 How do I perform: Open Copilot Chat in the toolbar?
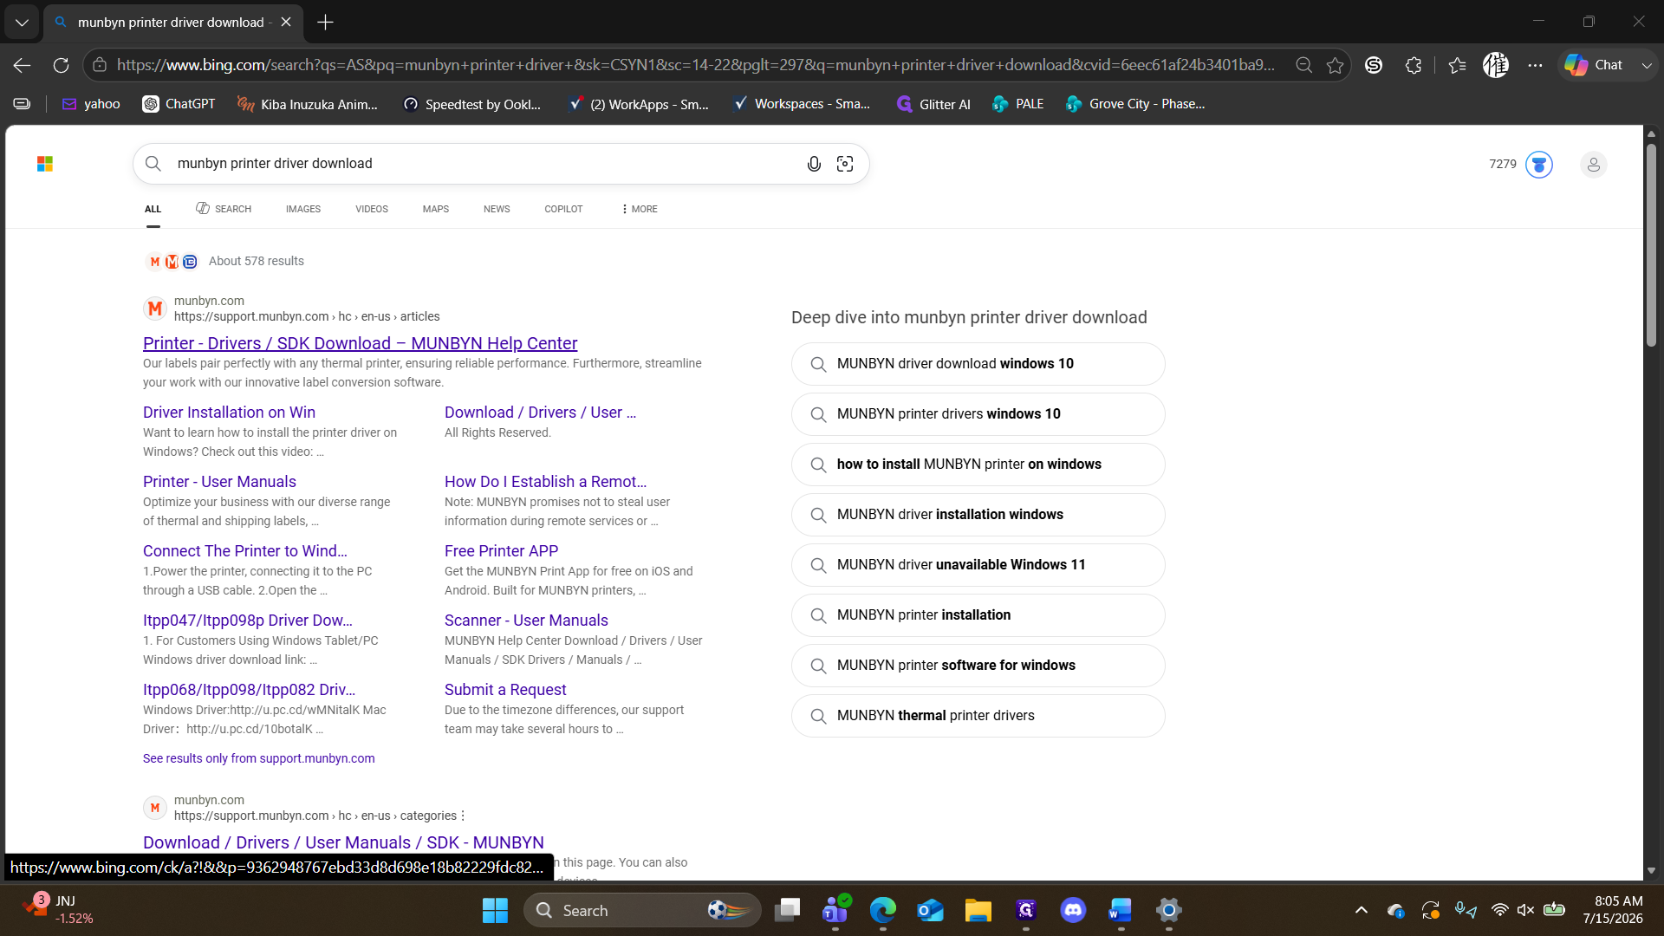click(x=1593, y=65)
